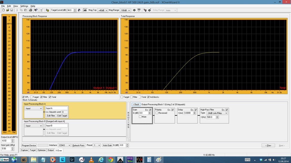This screenshot has height=163, width=291.
Task: Check the Reversed polarity checkbox
Action: click(157, 113)
